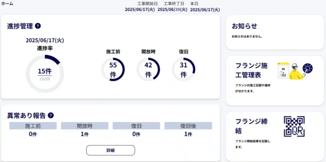Click the 工事開始日 2025/06/17 date
This screenshot has height=162, width=326.
[x=140, y=10]
